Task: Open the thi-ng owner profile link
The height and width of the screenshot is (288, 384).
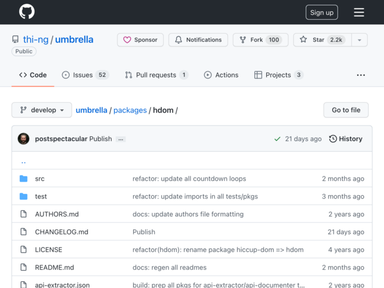Action: (x=36, y=40)
